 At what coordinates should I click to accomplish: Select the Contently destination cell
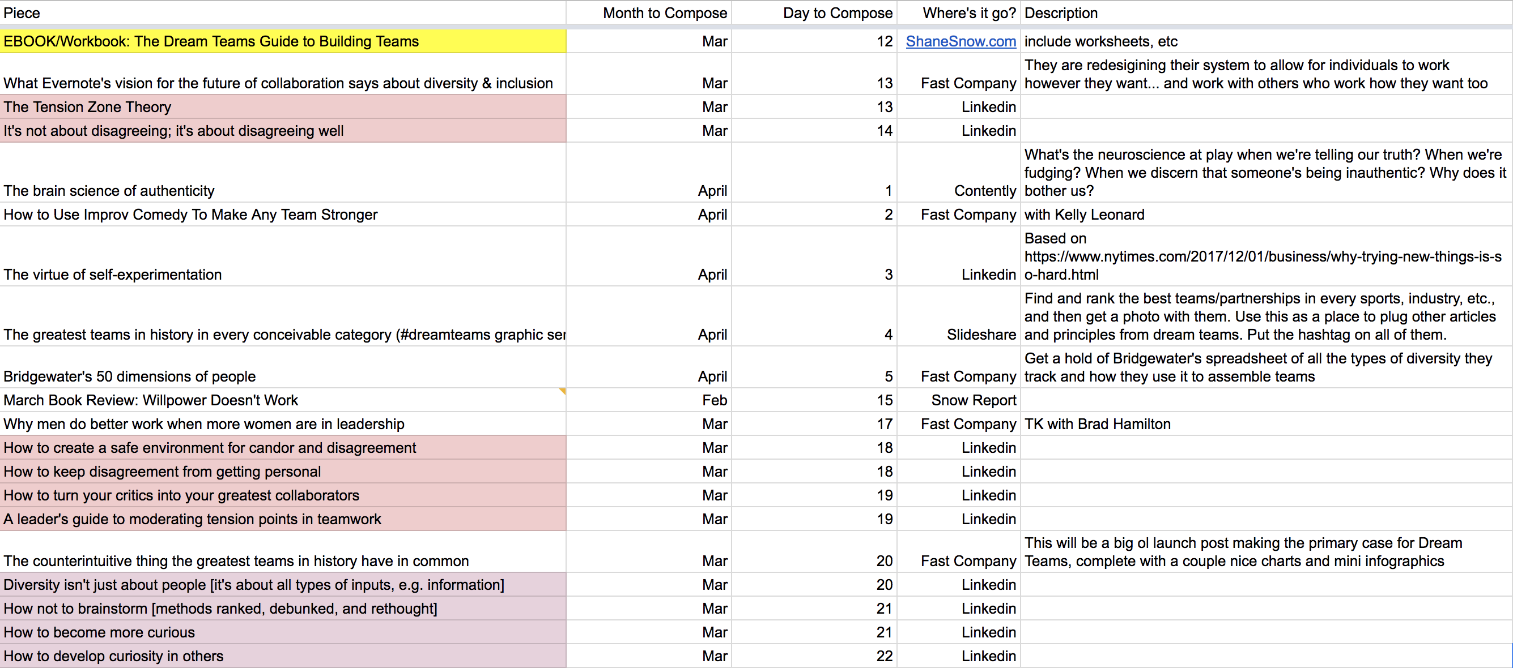(x=984, y=190)
